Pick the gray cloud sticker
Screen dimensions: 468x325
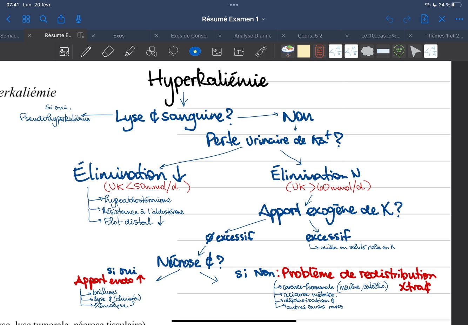(367, 51)
